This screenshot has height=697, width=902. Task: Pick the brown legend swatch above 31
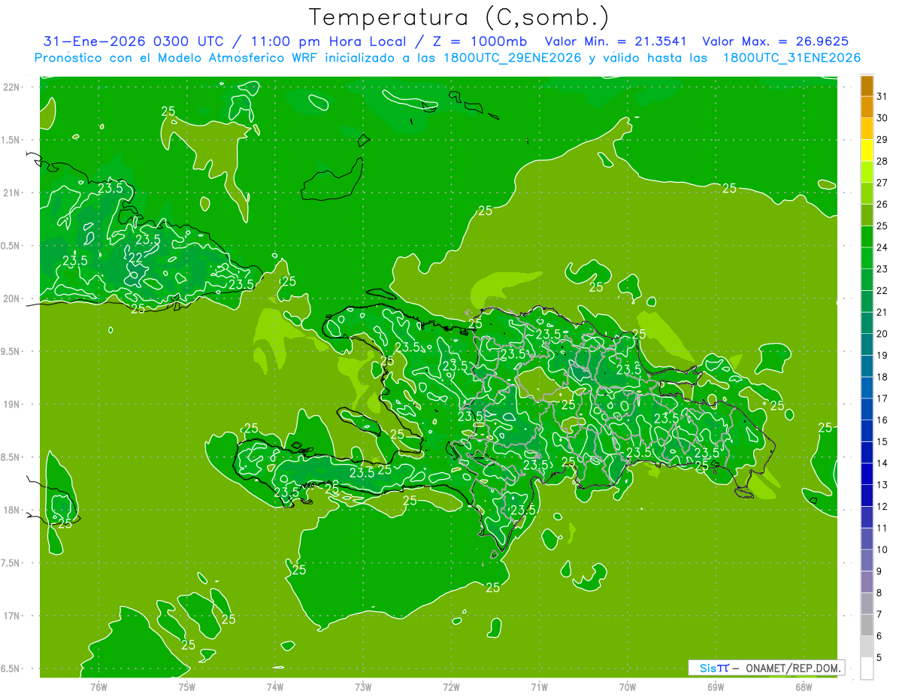(x=867, y=86)
